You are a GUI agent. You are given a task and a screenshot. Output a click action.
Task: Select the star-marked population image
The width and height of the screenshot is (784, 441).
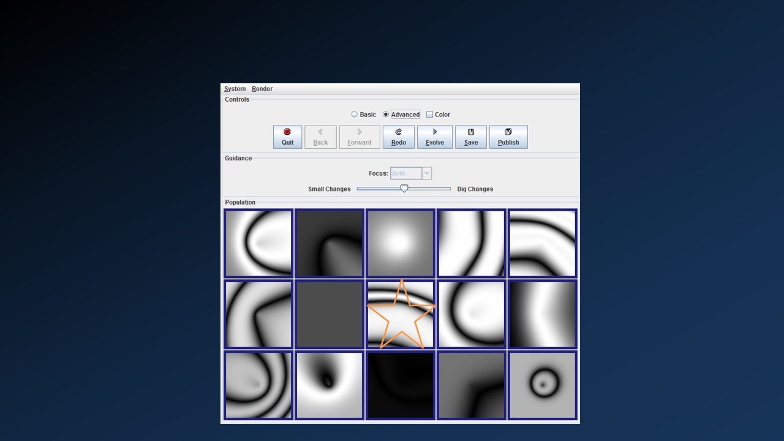[x=401, y=314]
